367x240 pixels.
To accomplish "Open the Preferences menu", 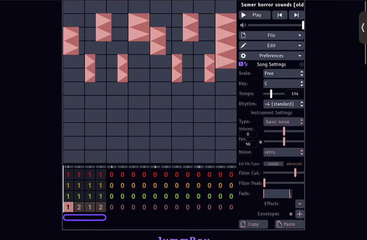I will pos(272,56).
